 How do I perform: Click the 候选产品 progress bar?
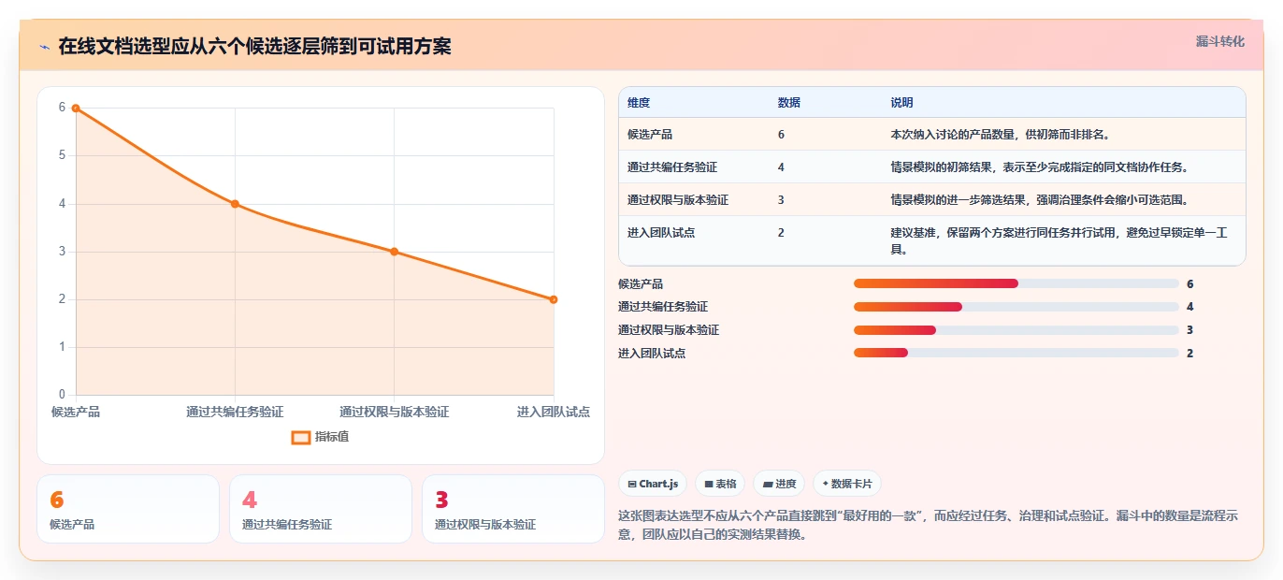click(1016, 283)
